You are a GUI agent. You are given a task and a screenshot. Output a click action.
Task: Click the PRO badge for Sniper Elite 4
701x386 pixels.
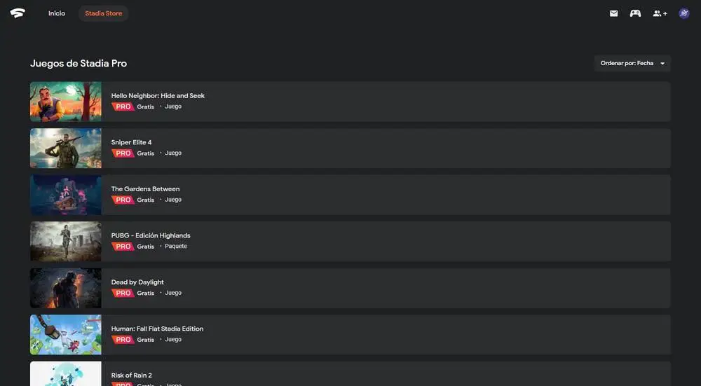[123, 153]
